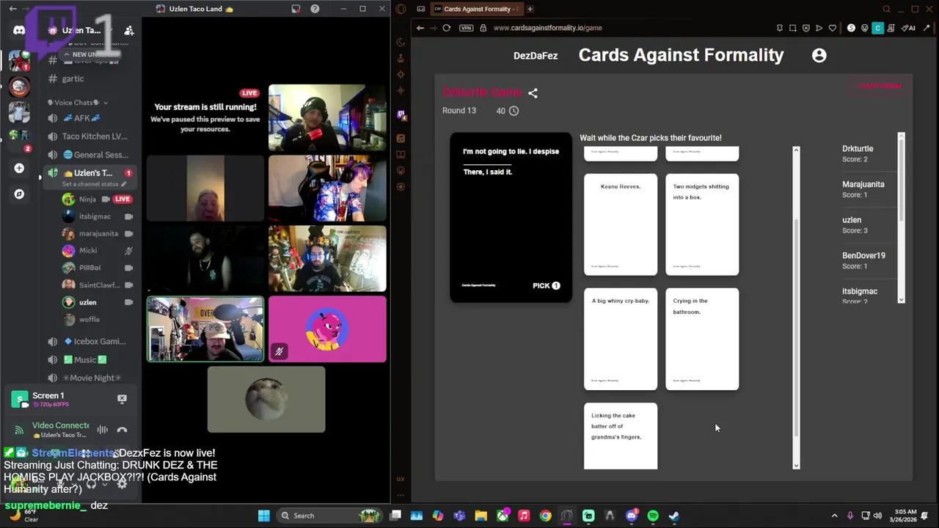Select Crying in the bathroom card
Screen dimensions: 939x528
click(x=702, y=339)
